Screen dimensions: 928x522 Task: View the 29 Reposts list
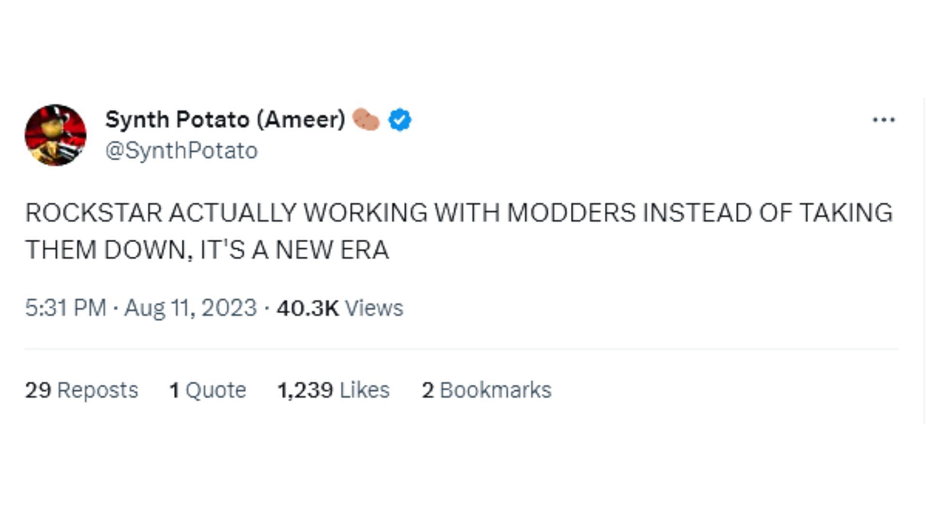click(x=81, y=390)
